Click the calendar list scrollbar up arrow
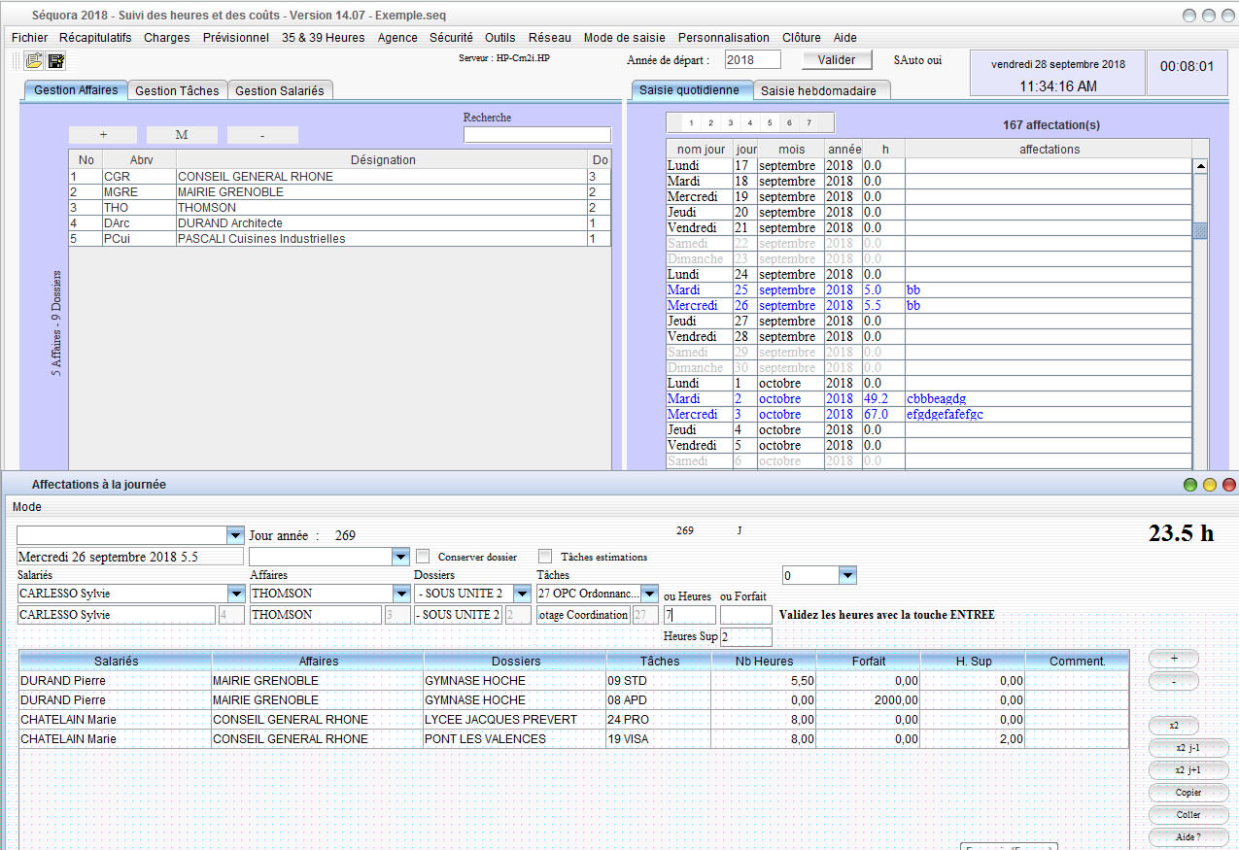Screen dimensions: 1239x850 1200,166
